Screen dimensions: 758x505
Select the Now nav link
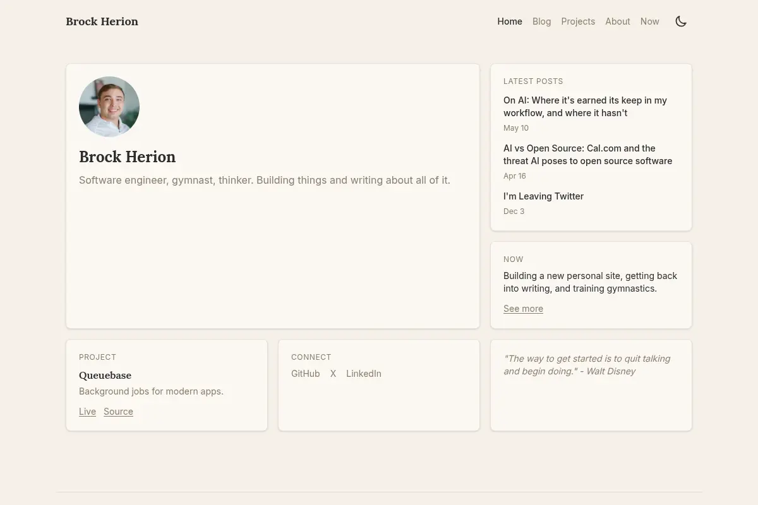[x=650, y=21]
